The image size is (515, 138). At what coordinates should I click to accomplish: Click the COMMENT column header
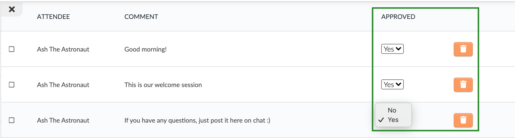[141, 17]
